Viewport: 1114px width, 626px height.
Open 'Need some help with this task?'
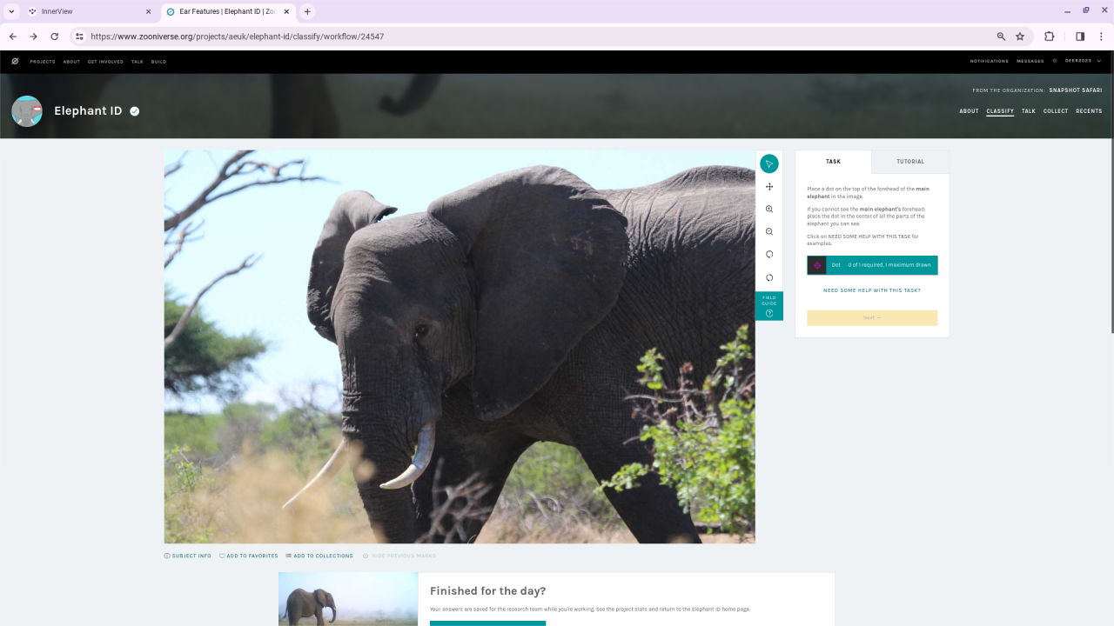coord(872,290)
